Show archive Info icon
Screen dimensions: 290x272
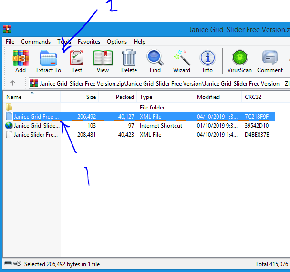point(207,58)
